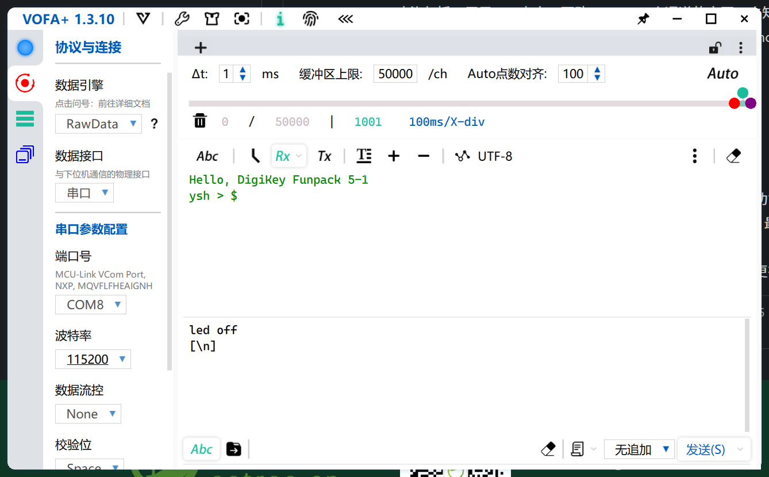Expand the COM8 port dropdown
This screenshot has width=769, height=477.
pyautogui.click(x=91, y=305)
